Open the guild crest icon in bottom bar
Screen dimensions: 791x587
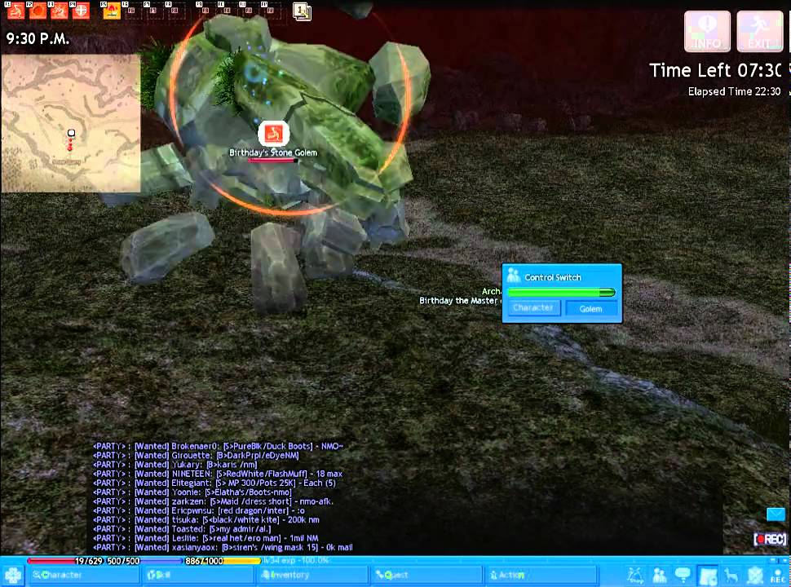tap(754, 576)
